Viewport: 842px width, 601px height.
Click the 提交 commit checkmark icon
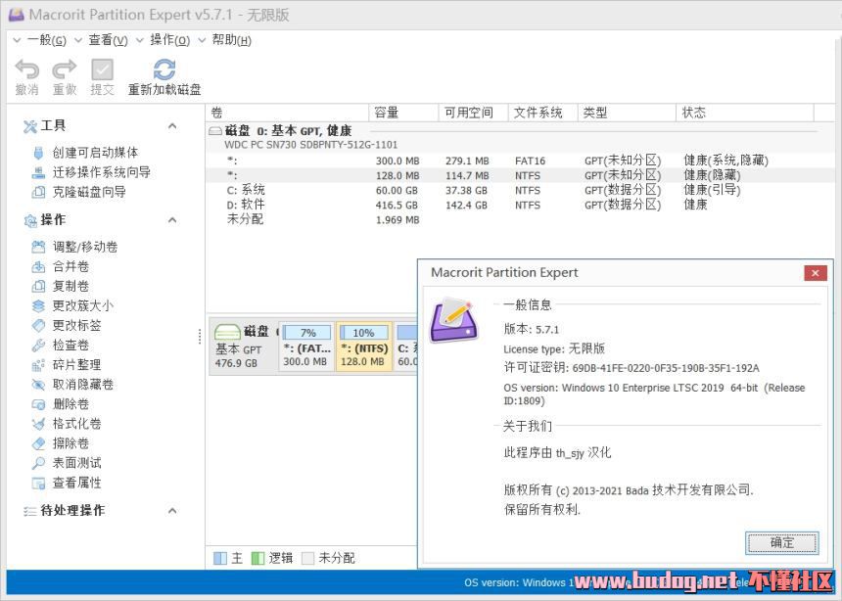pyautogui.click(x=102, y=69)
